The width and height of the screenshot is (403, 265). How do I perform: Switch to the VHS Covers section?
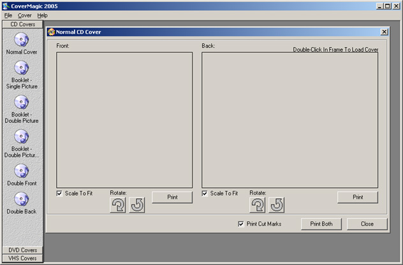[22, 259]
